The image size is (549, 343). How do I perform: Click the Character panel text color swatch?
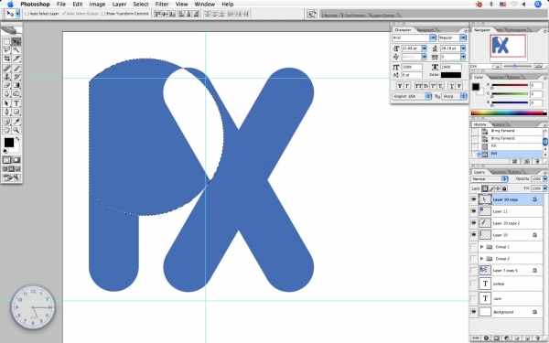pos(451,75)
